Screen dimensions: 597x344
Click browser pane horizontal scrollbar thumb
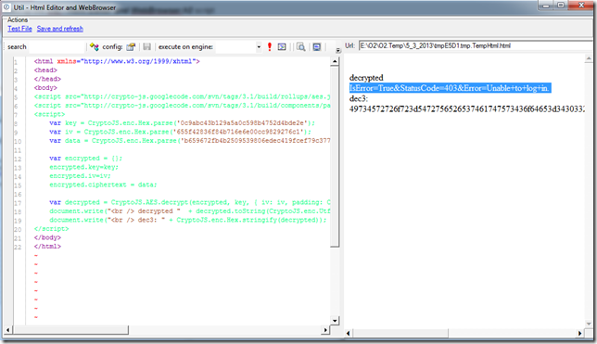[x=400, y=333]
